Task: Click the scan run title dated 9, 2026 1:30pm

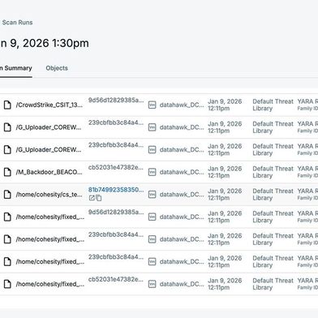Action: (x=45, y=43)
